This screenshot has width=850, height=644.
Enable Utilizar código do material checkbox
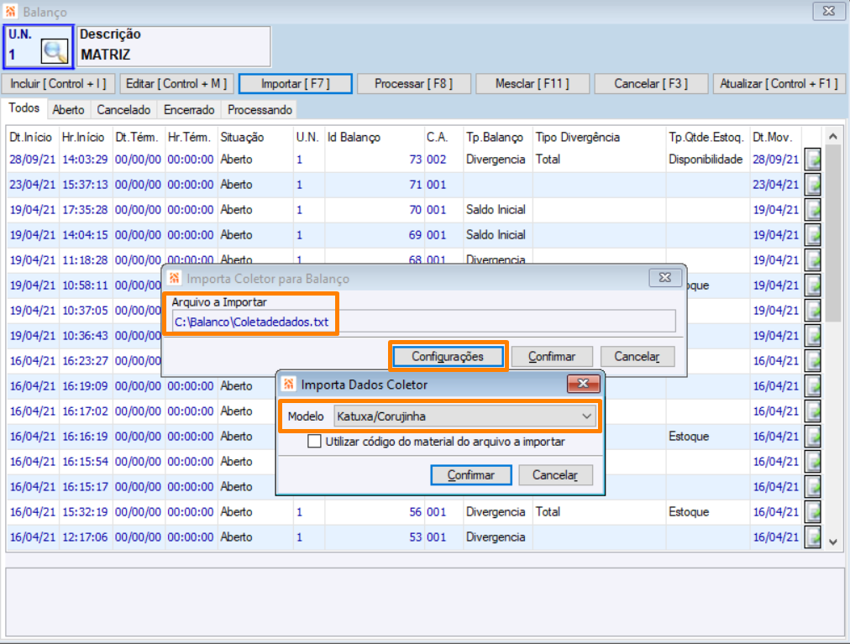pos(314,442)
